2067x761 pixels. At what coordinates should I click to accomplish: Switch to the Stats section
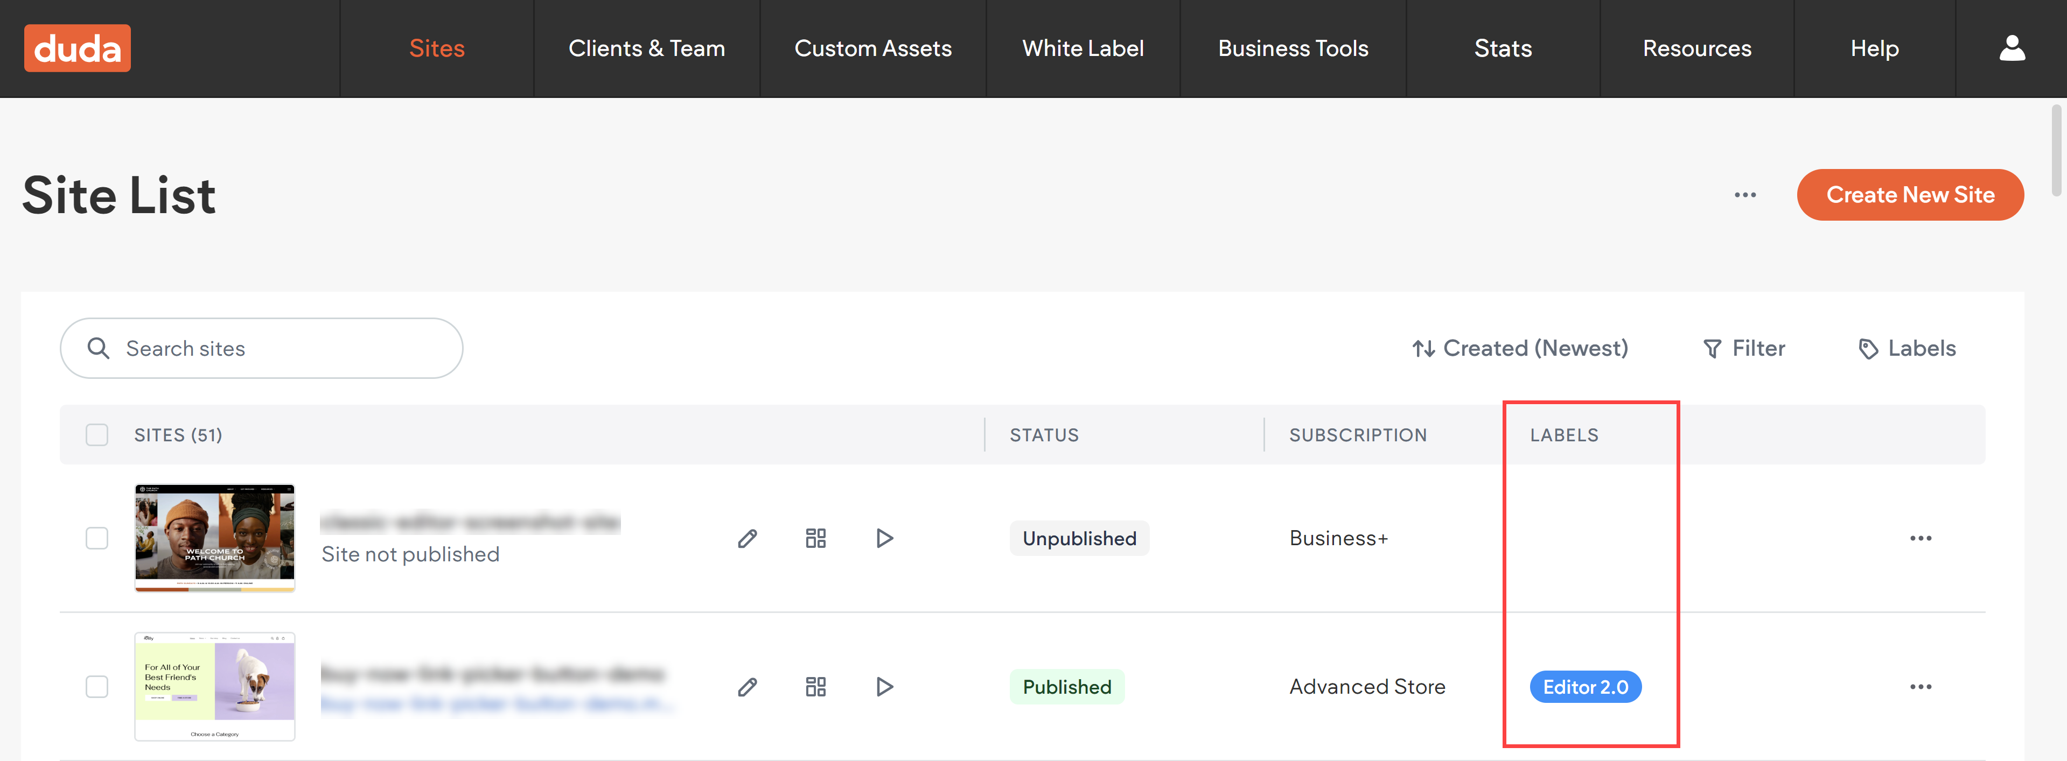click(1502, 48)
